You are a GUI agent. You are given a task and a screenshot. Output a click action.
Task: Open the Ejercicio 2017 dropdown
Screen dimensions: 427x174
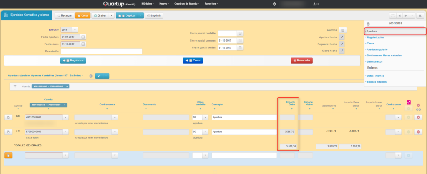75,30
